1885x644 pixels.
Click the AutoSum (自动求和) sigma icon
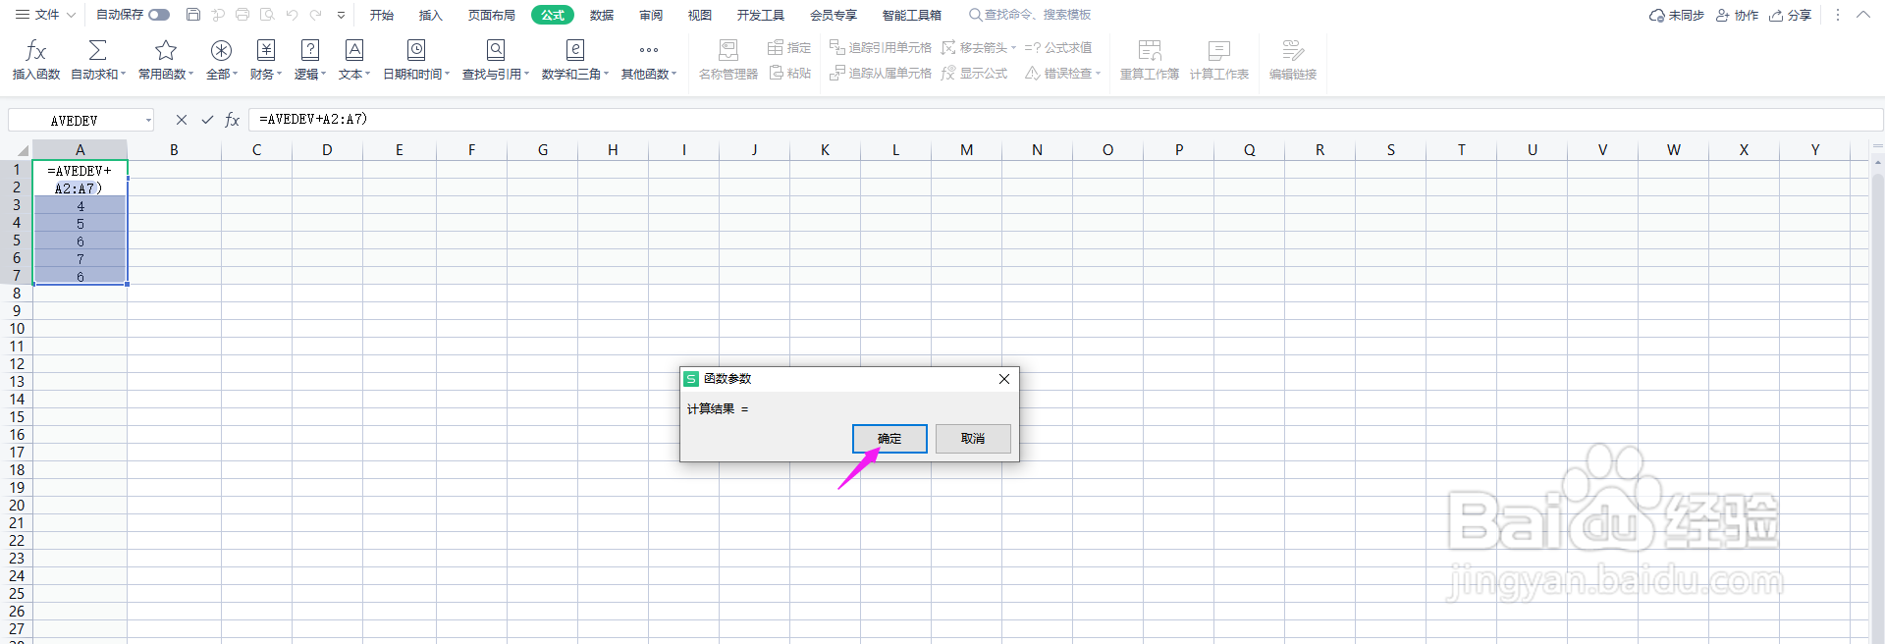pyautogui.click(x=97, y=50)
